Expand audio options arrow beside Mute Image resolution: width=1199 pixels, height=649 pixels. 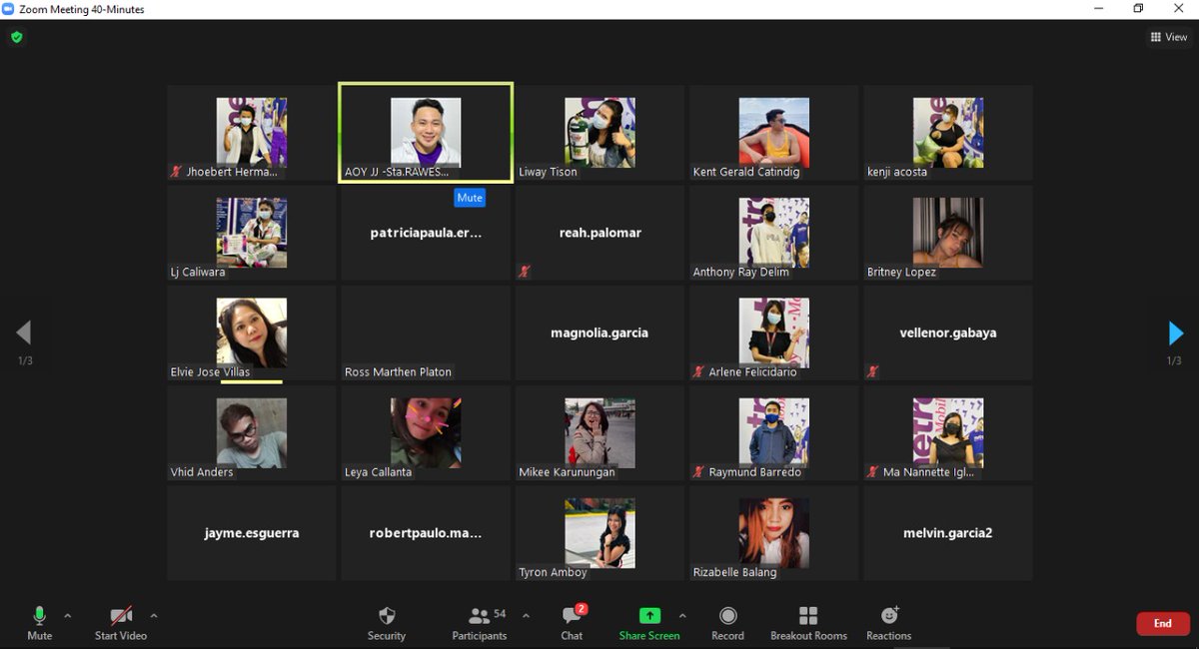tap(68, 615)
